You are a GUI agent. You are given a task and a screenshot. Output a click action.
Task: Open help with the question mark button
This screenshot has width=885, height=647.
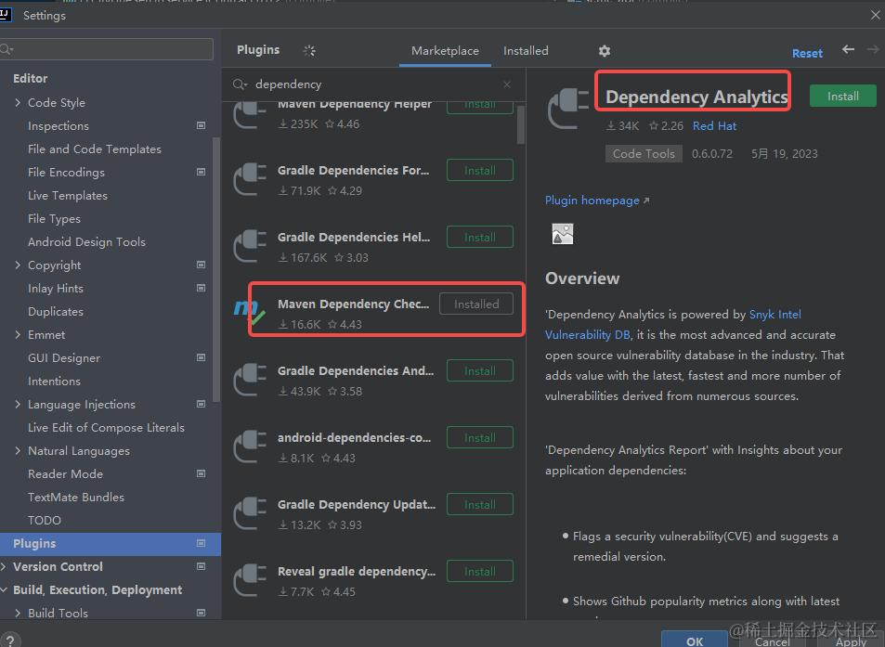(x=9, y=641)
